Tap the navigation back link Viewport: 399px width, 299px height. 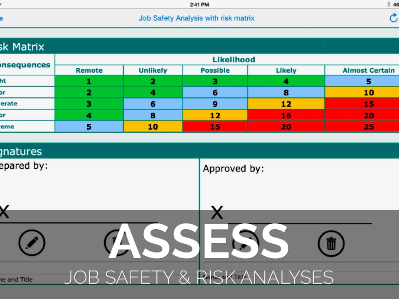[x=2, y=18]
